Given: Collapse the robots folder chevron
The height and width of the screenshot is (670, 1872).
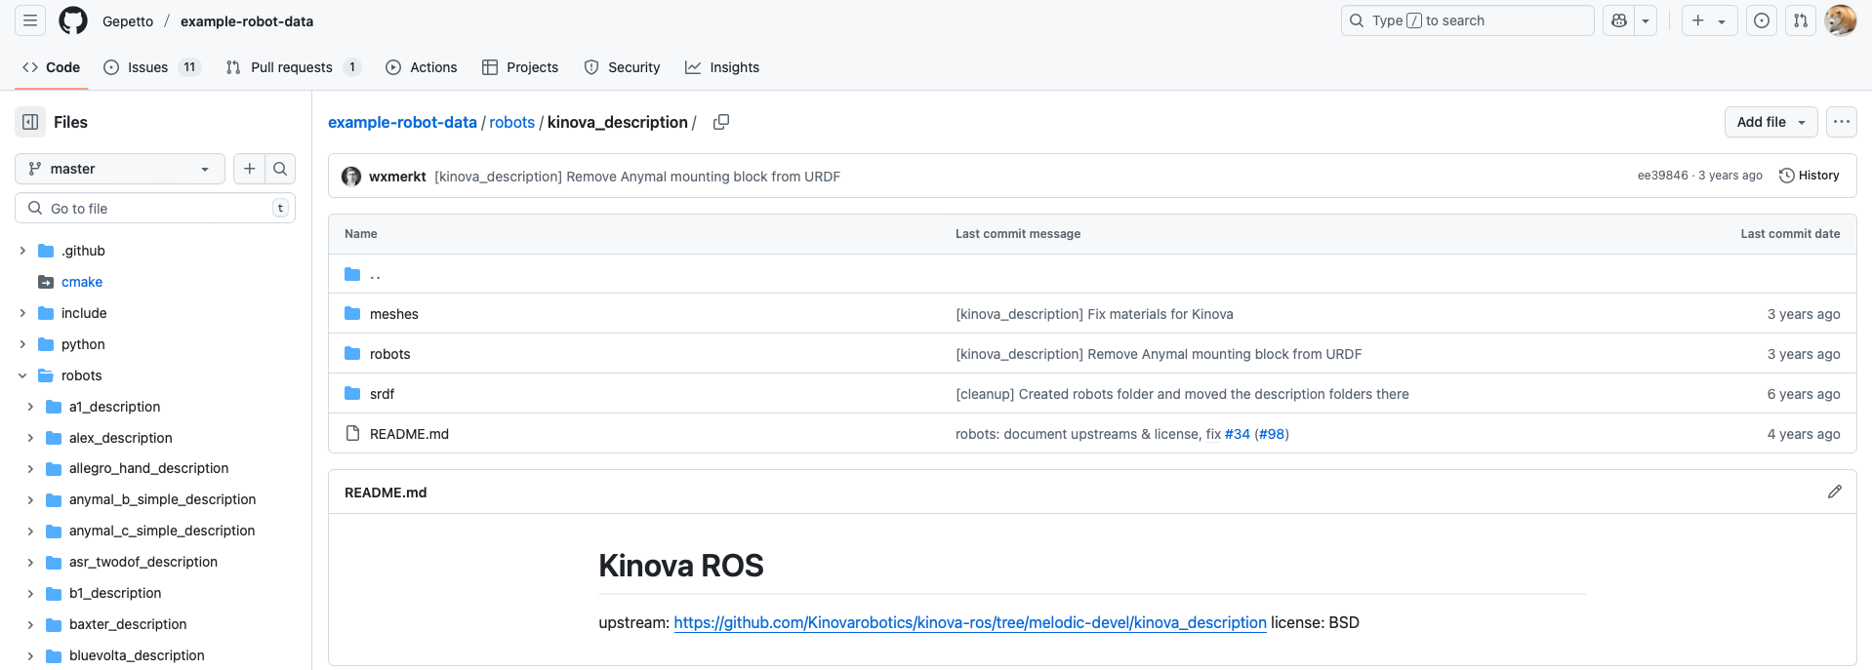Looking at the screenshot, I should point(22,375).
